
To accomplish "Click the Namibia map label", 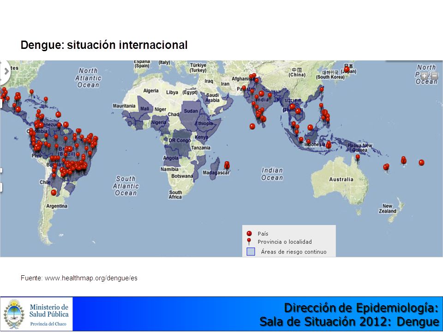I will pyautogui.click(x=169, y=169).
